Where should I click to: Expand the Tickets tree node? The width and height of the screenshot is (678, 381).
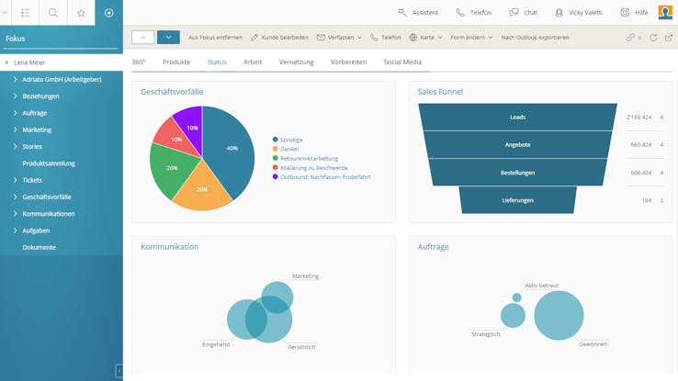(x=16, y=180)
